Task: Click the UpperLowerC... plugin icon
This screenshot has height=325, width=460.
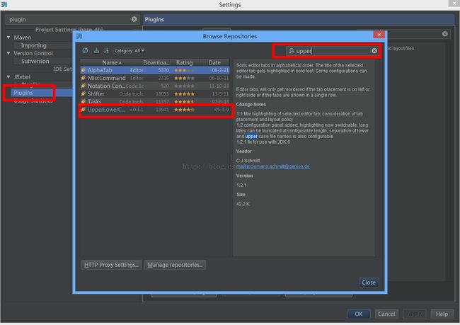Action: (84, 110)
